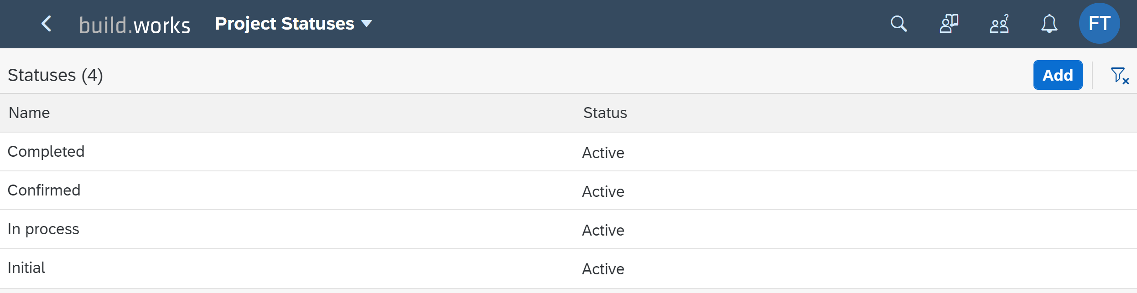The image size is (1137, 293).
Task: Open the Project Statuses title menu
Action: click(284, 24)
